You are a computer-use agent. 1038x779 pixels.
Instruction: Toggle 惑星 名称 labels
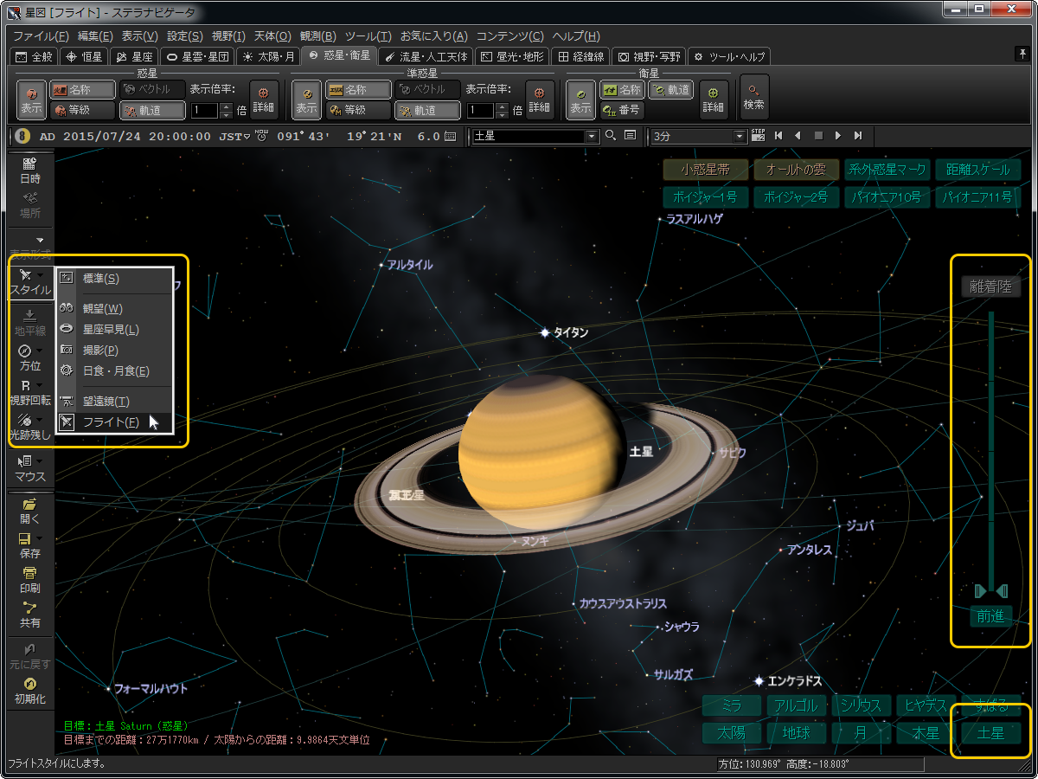[x=82, y=89]
